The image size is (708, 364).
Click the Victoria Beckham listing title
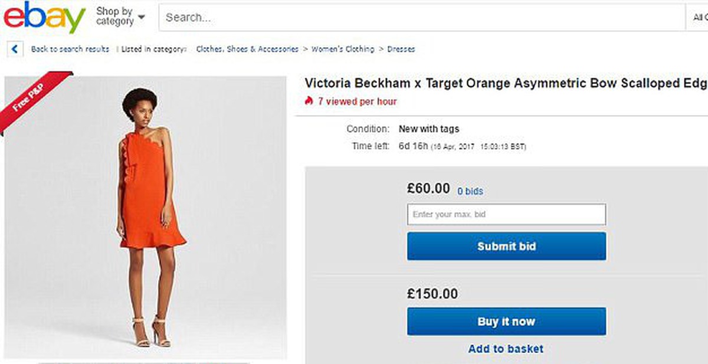pos(506,83)
